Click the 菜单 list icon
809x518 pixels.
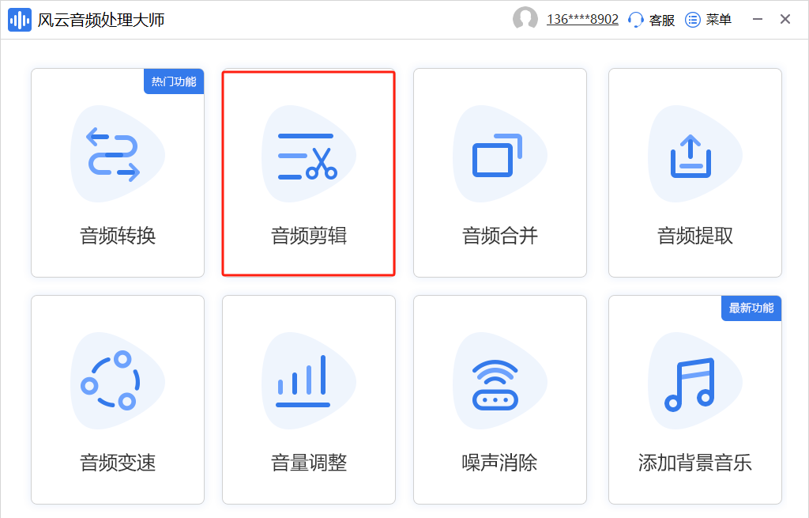[x=692, y=20]
